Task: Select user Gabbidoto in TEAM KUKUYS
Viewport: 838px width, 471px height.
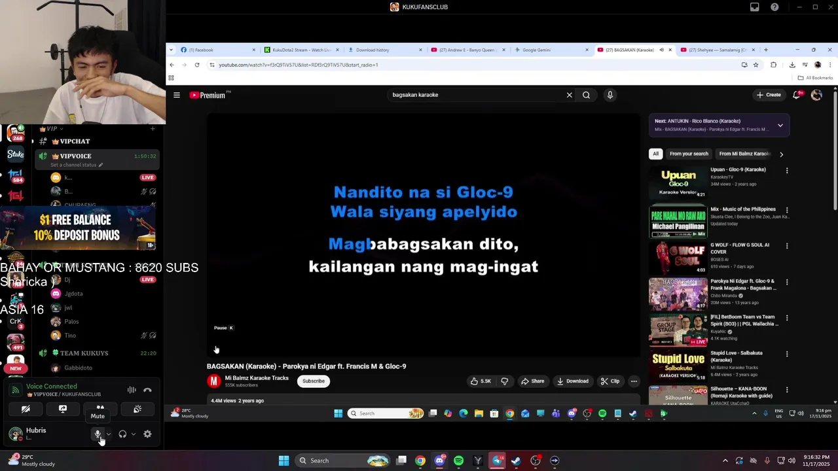Action: pyautogui.click(x=78, y=368)
